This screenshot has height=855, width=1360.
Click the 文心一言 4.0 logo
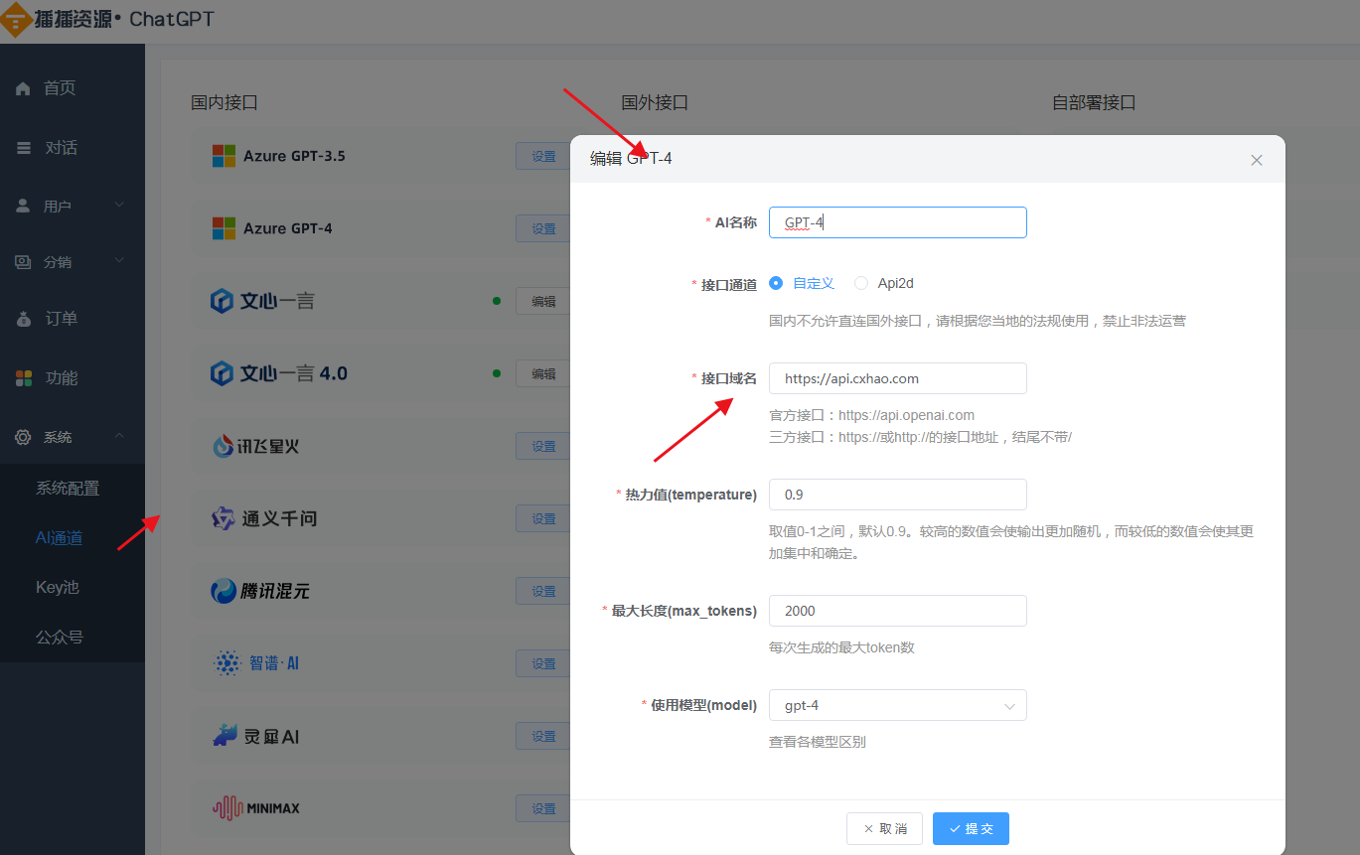pyautogui.click(x=222, y=373)
